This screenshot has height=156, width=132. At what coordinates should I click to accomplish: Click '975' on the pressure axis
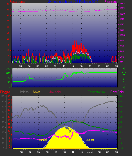point(122,62)
